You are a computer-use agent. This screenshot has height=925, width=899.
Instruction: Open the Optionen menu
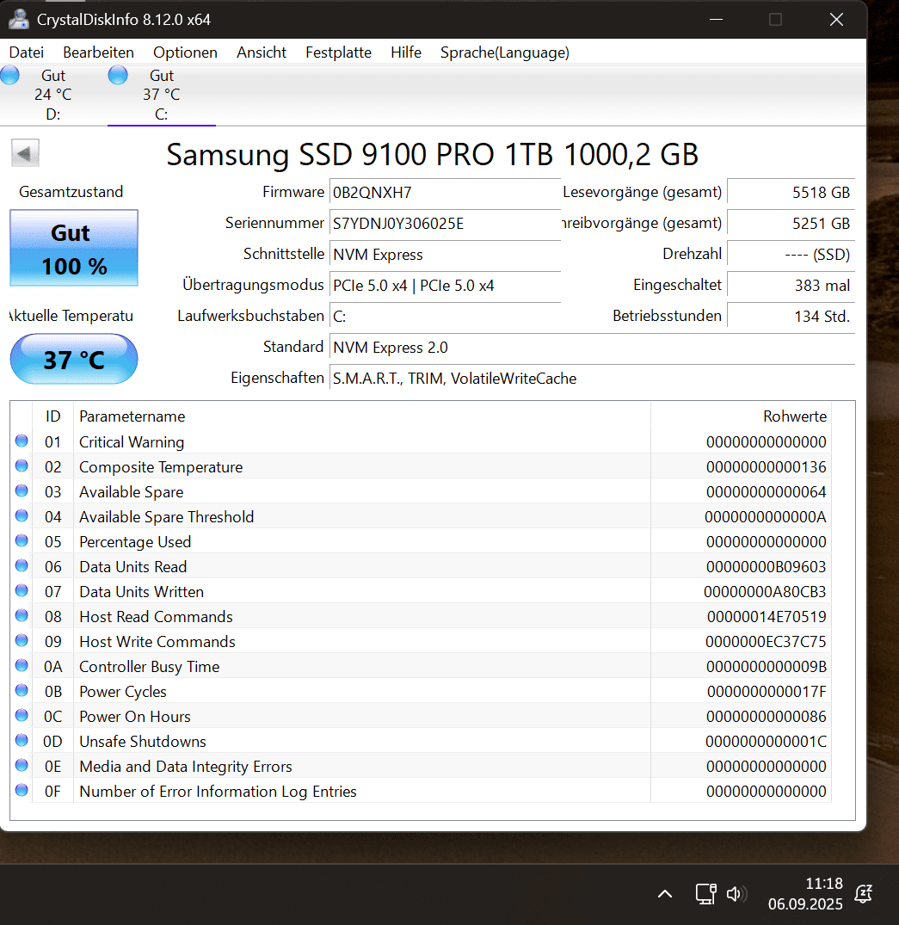tap(185, 52)
